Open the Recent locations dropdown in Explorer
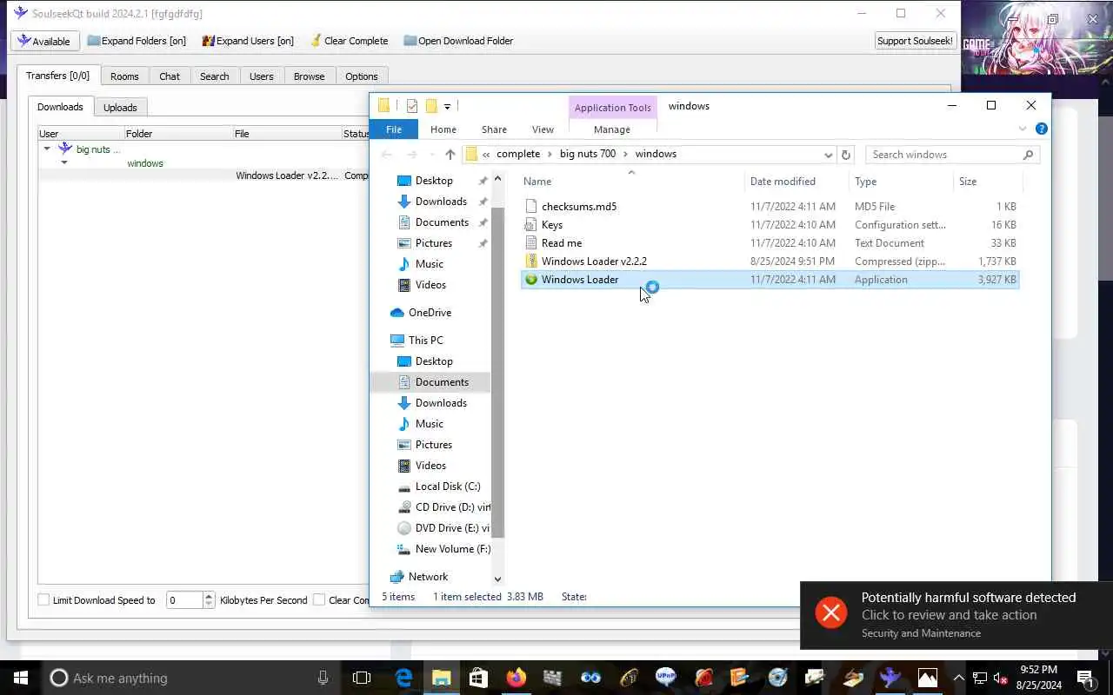This screenshot has height=695, width=1113. pyautogui.click(x=431, y=155)
